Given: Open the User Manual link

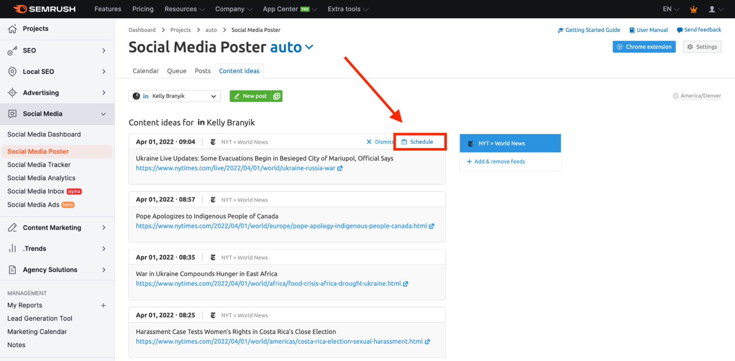Looking at the screenshot, I should tap(649, 30).
